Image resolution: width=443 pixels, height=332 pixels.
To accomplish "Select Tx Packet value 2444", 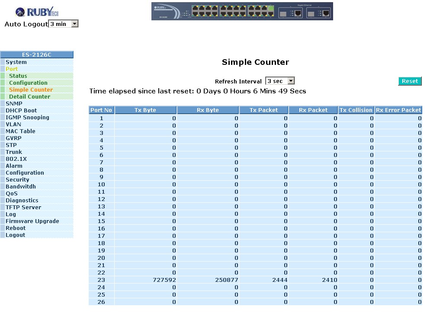I will (x=280, y=280).
